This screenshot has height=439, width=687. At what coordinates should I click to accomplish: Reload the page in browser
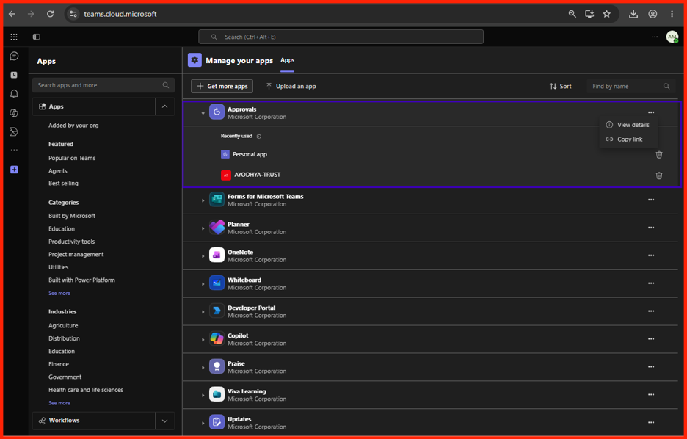point(51,14)
